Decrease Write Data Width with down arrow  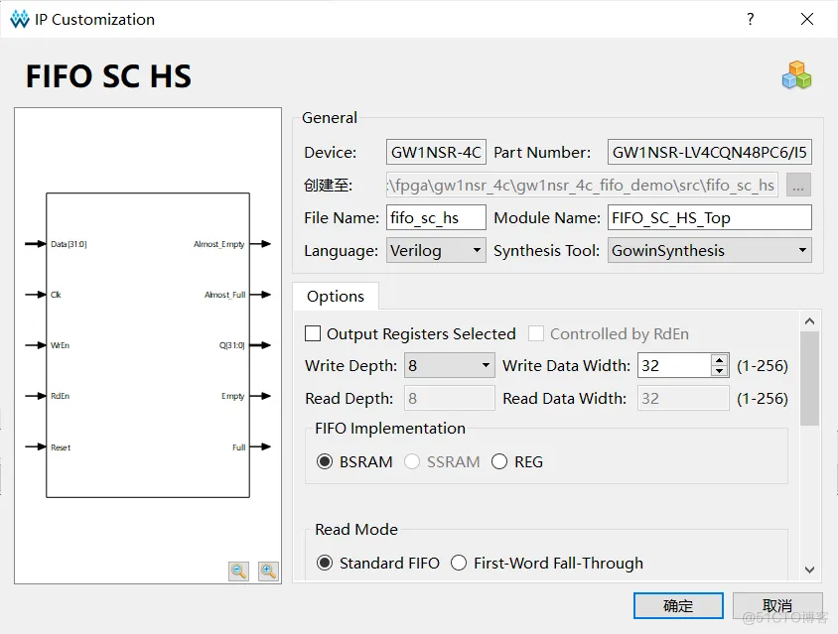[x=720, y=371]
